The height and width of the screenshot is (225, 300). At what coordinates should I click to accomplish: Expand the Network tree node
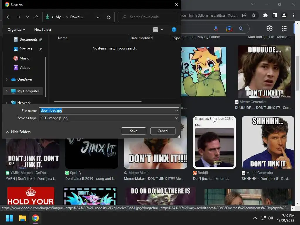click(7, 103)
